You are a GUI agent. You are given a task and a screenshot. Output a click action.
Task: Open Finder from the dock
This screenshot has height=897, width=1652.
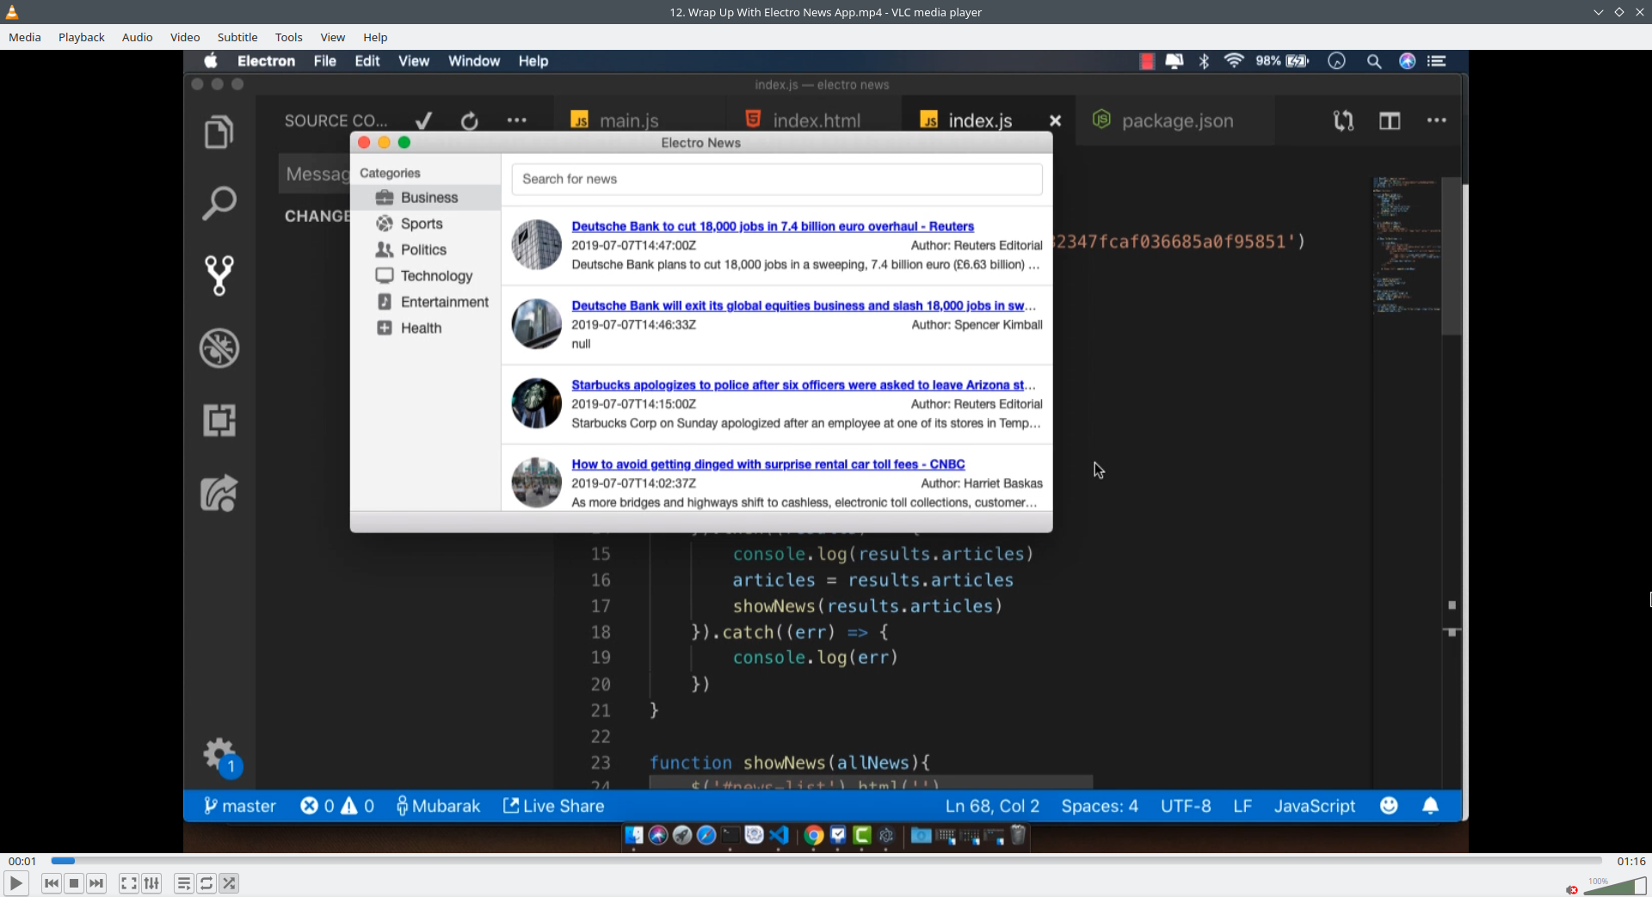click(634, 835)
